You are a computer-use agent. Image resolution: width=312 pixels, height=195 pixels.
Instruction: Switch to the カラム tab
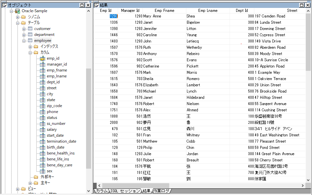[102, 191]
